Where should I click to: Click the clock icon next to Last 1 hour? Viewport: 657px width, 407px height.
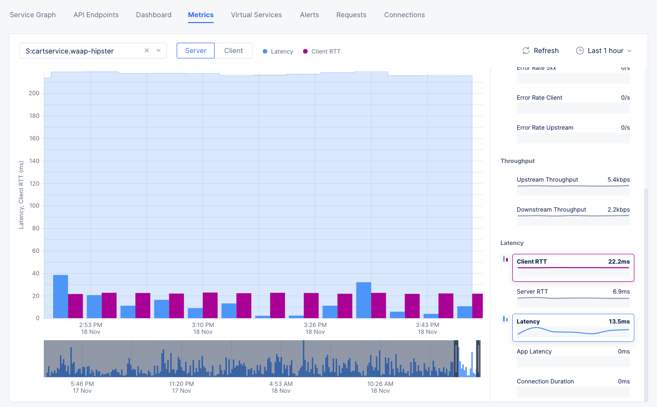pos(579,51)
